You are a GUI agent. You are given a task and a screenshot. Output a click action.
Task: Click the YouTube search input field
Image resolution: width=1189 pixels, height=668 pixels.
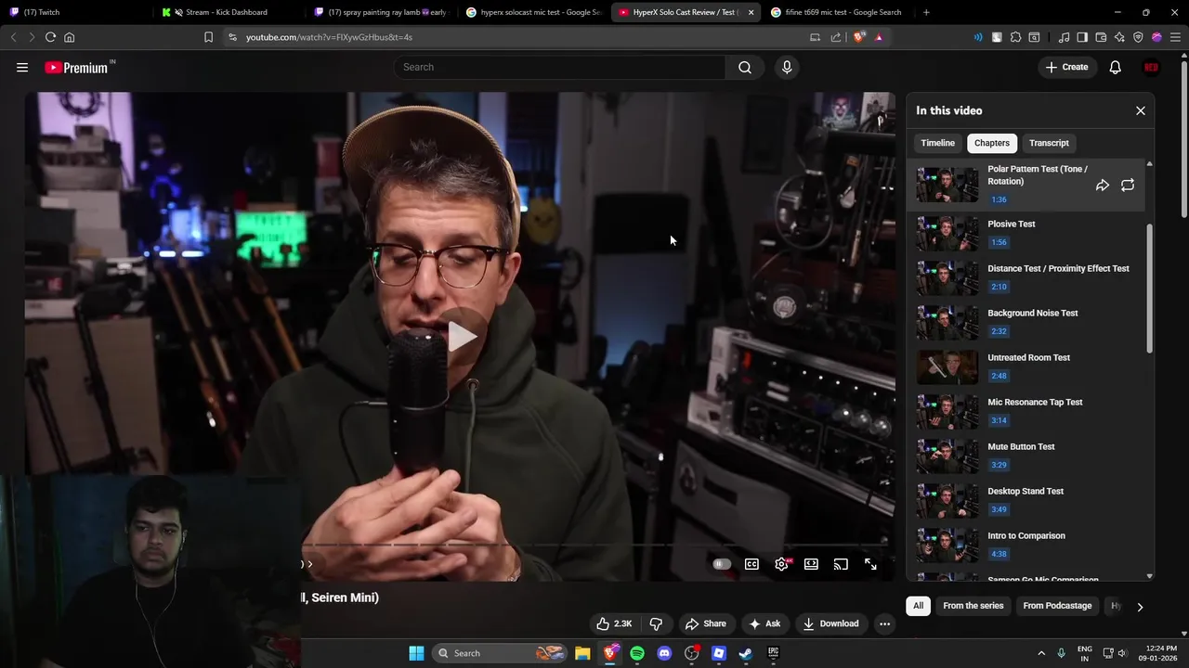click(x=560, y=67)
